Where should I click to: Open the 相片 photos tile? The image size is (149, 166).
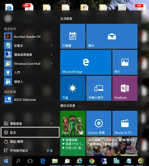(125, 62)
